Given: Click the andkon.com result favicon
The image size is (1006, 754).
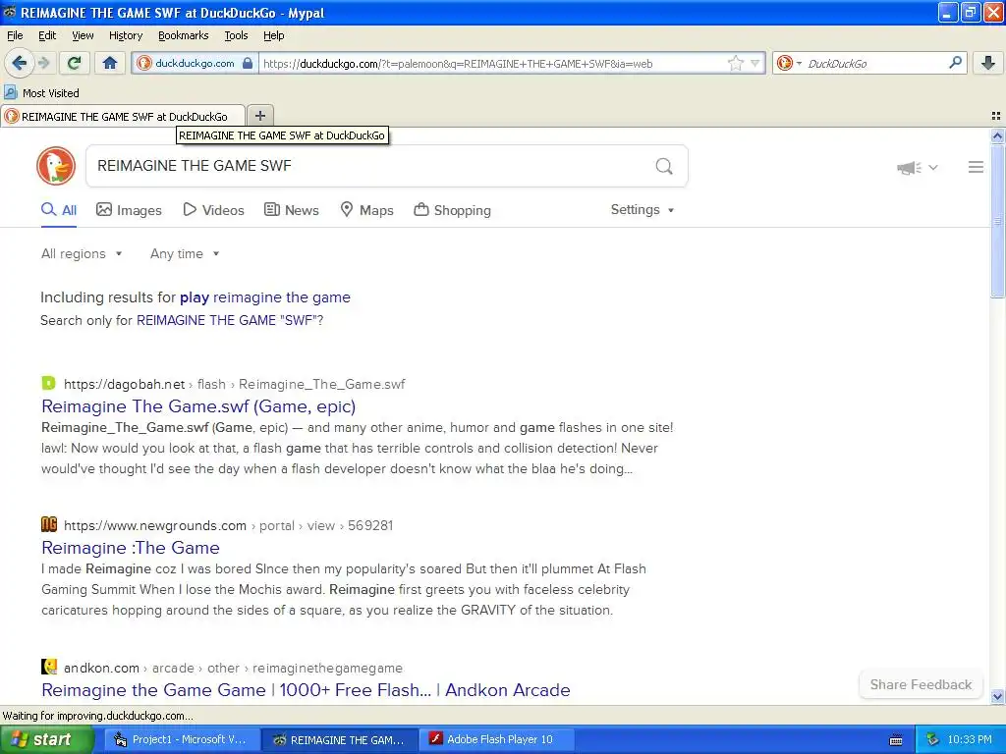Looking at the screenshot, I should click(49, 667).
